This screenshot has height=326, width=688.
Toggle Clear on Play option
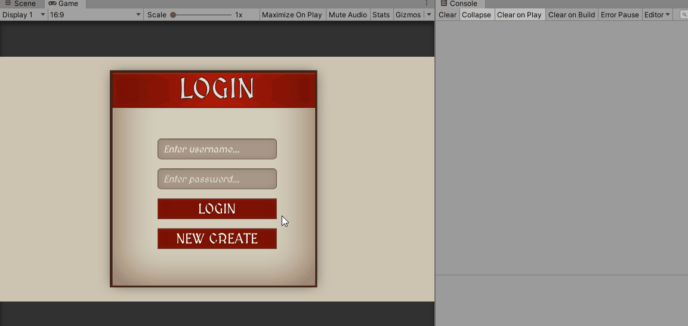519,14
